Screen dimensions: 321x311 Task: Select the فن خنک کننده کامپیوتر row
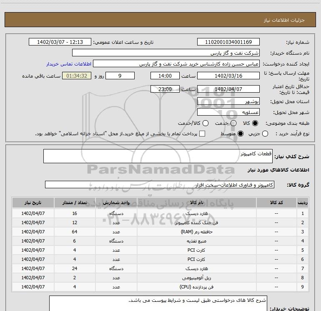(160, 223)
